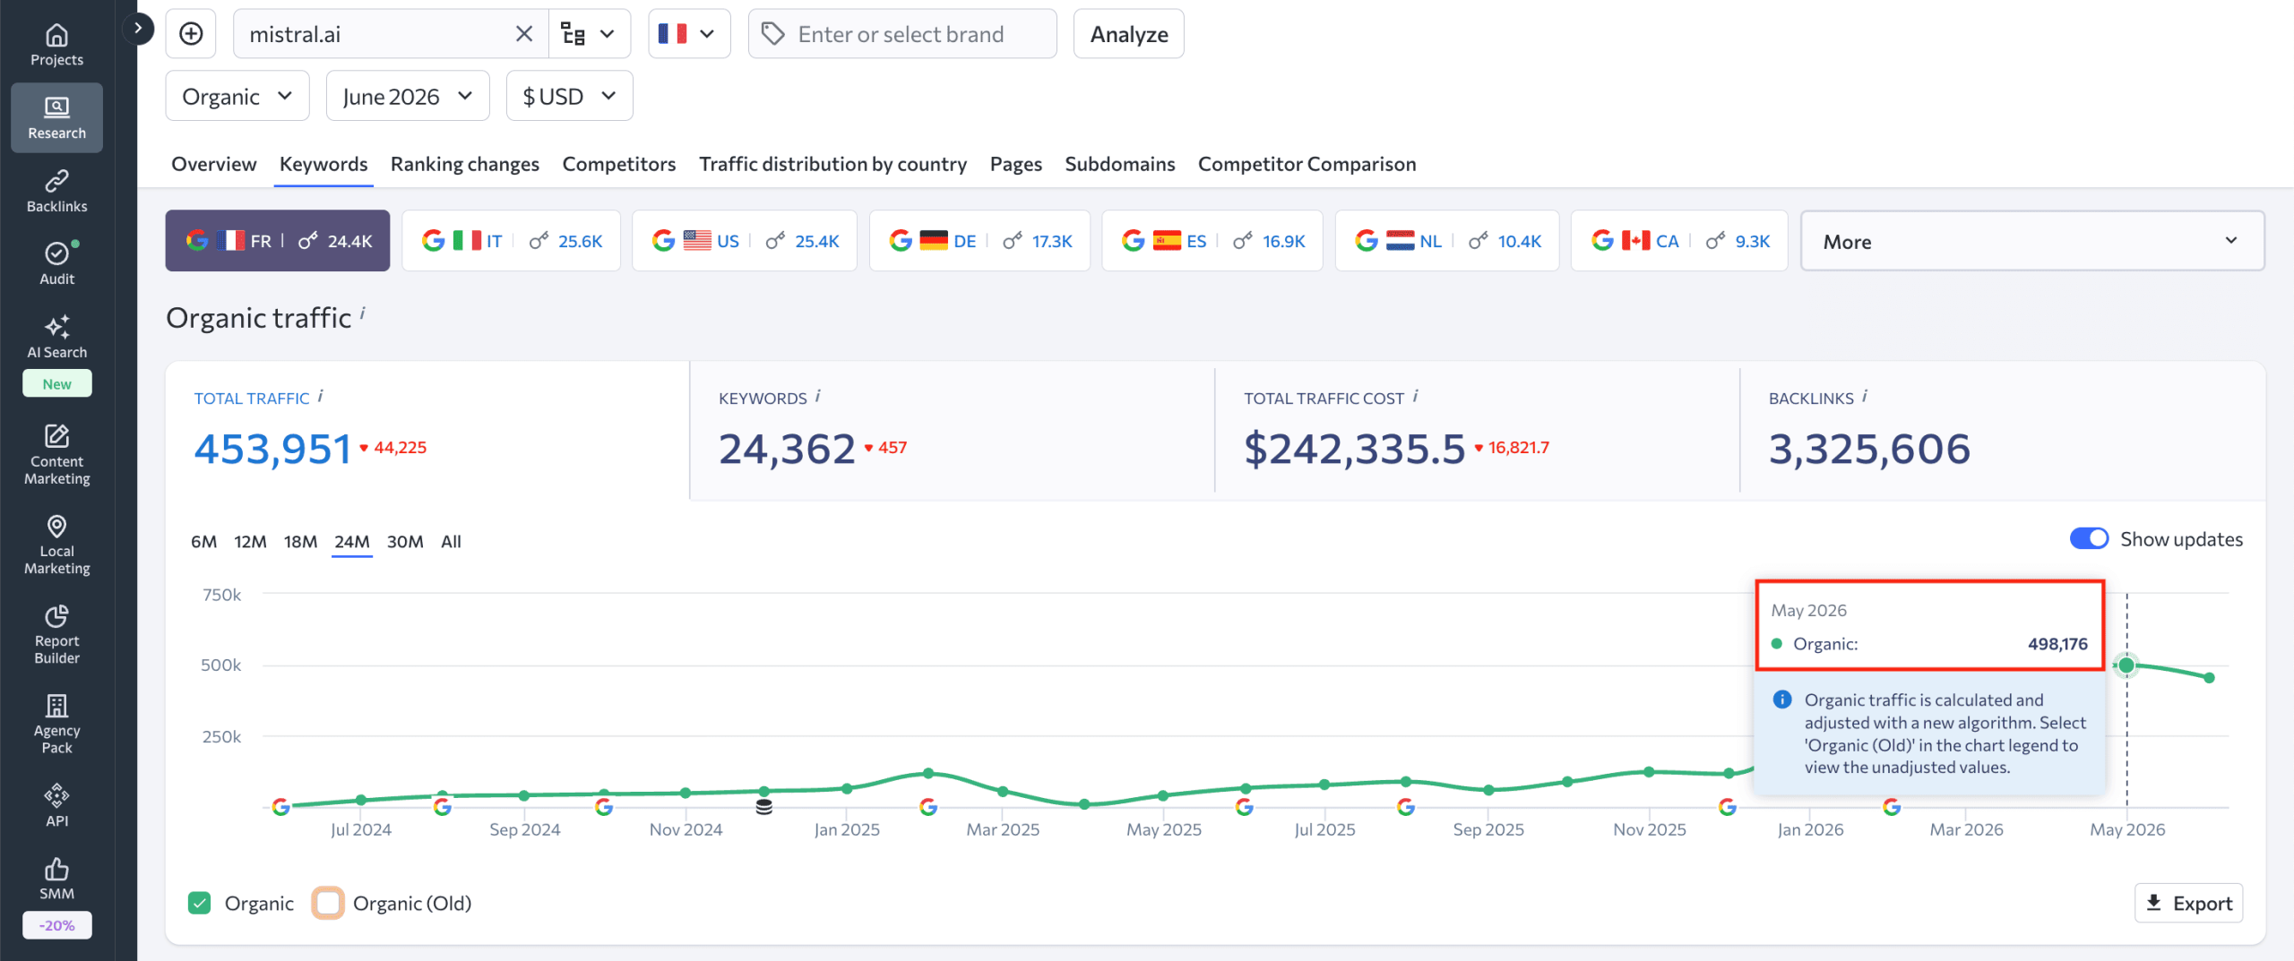The height and width of the screenshot is (961, 2294).
Task: Click the Google update marker near Feb 2026
Action: click(x=1892, y=807)
